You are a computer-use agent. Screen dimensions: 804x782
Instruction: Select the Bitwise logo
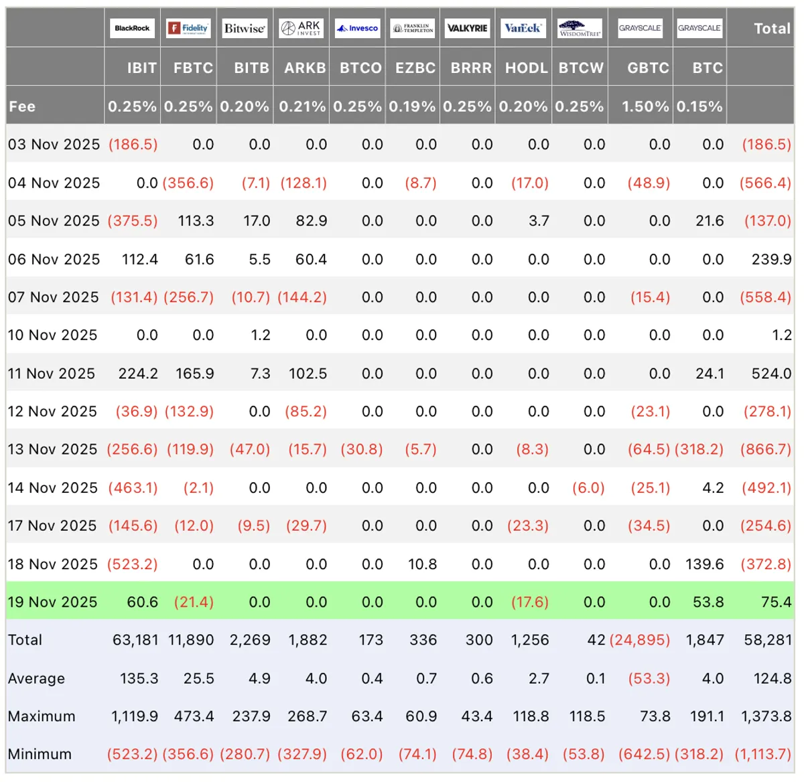coord(245,28)
